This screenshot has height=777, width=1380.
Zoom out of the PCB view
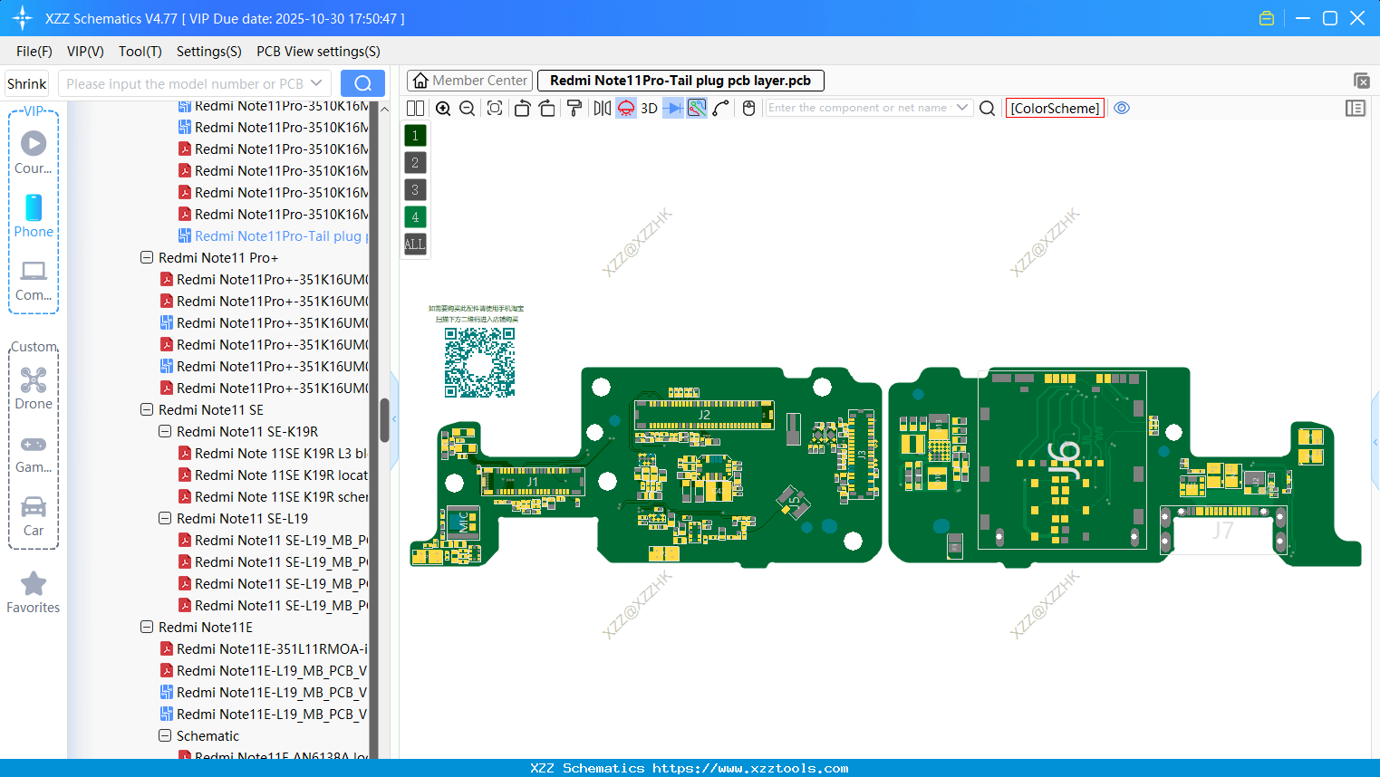pyautogui.click(x=468, y=108)
